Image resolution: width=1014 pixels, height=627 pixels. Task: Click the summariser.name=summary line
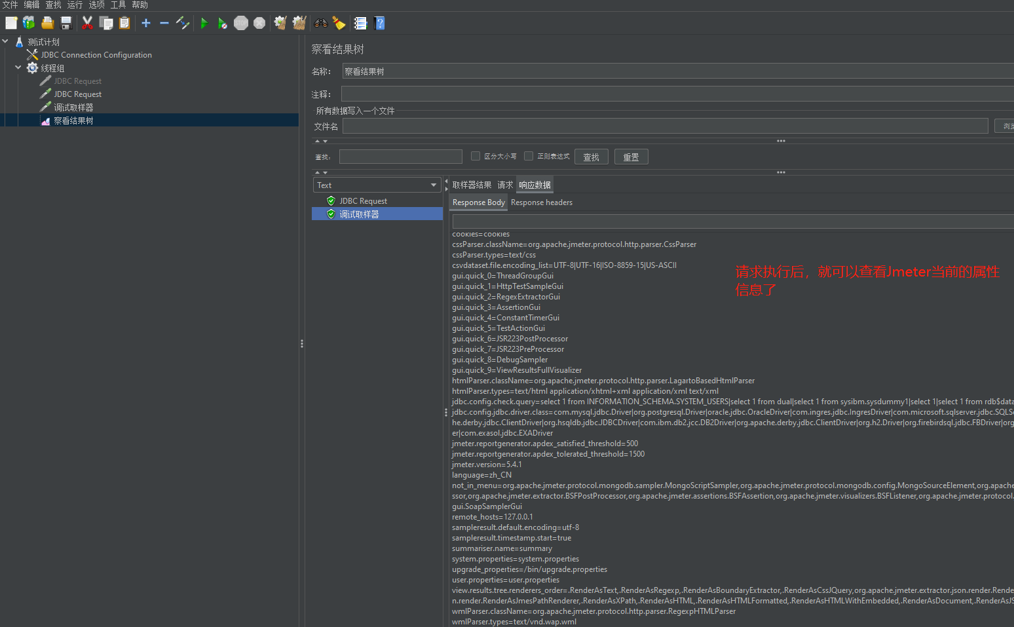(502, 548)
